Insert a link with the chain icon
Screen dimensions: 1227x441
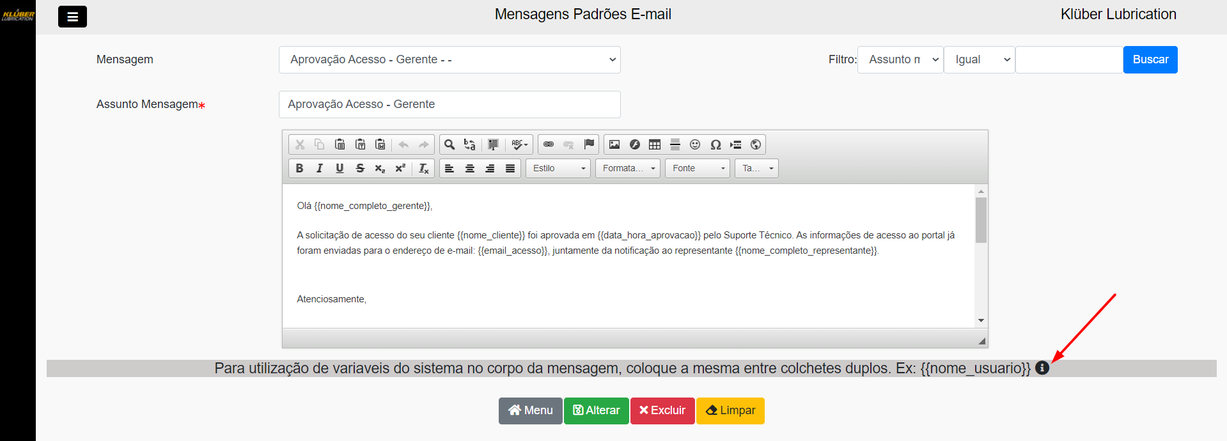[x=549, y=144]
